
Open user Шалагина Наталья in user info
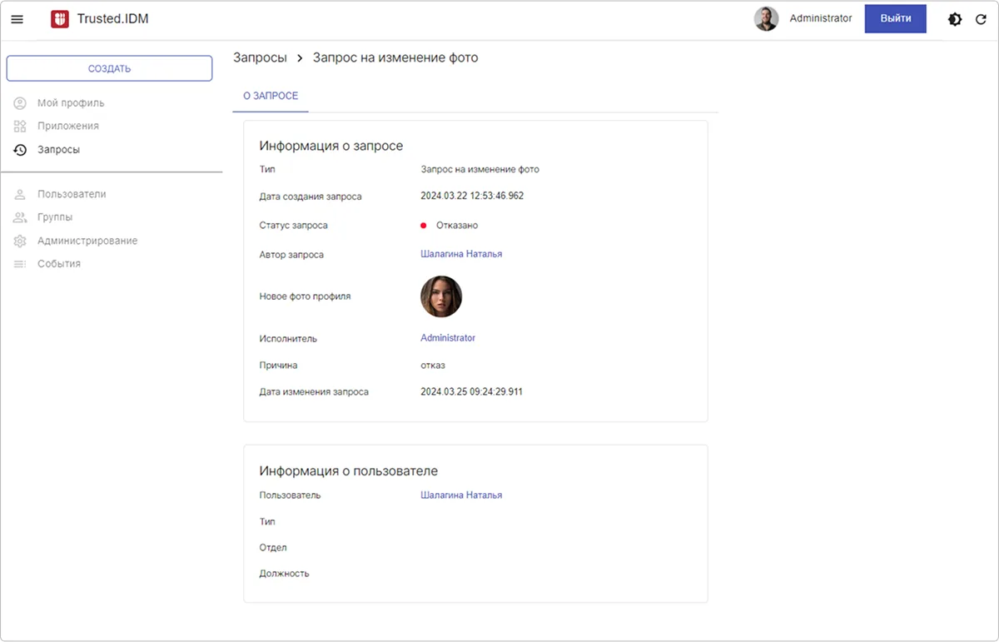(461, 495)
